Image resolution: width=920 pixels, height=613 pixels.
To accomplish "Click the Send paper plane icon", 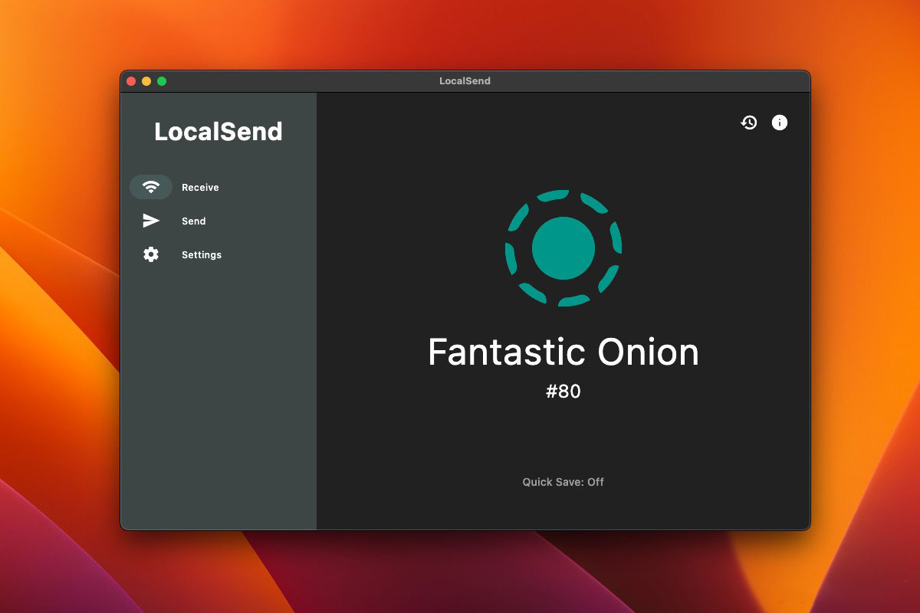I will point(151,221).
